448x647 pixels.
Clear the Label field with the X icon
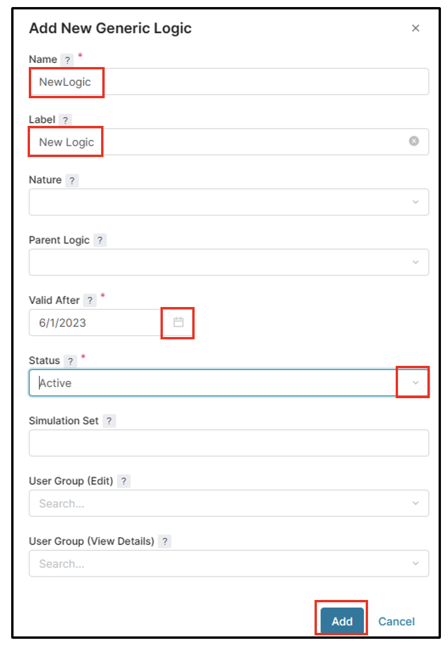coord(414,141)
